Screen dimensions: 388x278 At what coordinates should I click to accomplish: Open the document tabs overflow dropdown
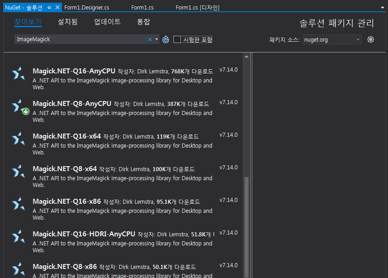(x=383, y=8)
